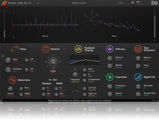Open the Rotation mode dropdown arrow

64,49
